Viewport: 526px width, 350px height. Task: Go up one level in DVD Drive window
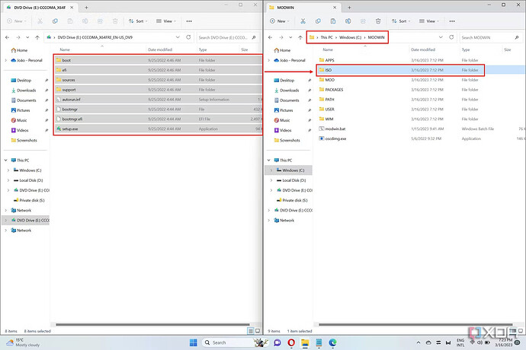37,37
